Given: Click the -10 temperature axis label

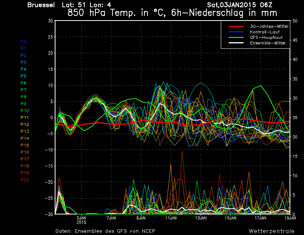Looking at the screenshot, I should 49,150.
